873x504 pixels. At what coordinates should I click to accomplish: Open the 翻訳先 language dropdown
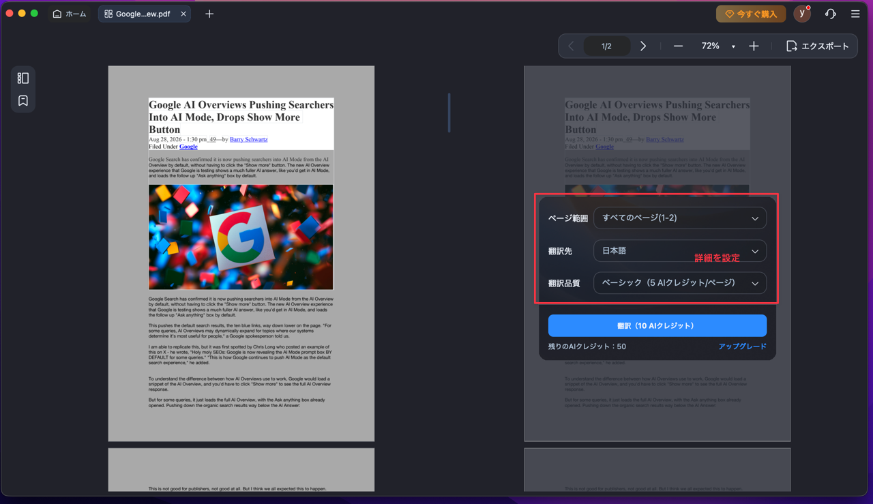680,251
